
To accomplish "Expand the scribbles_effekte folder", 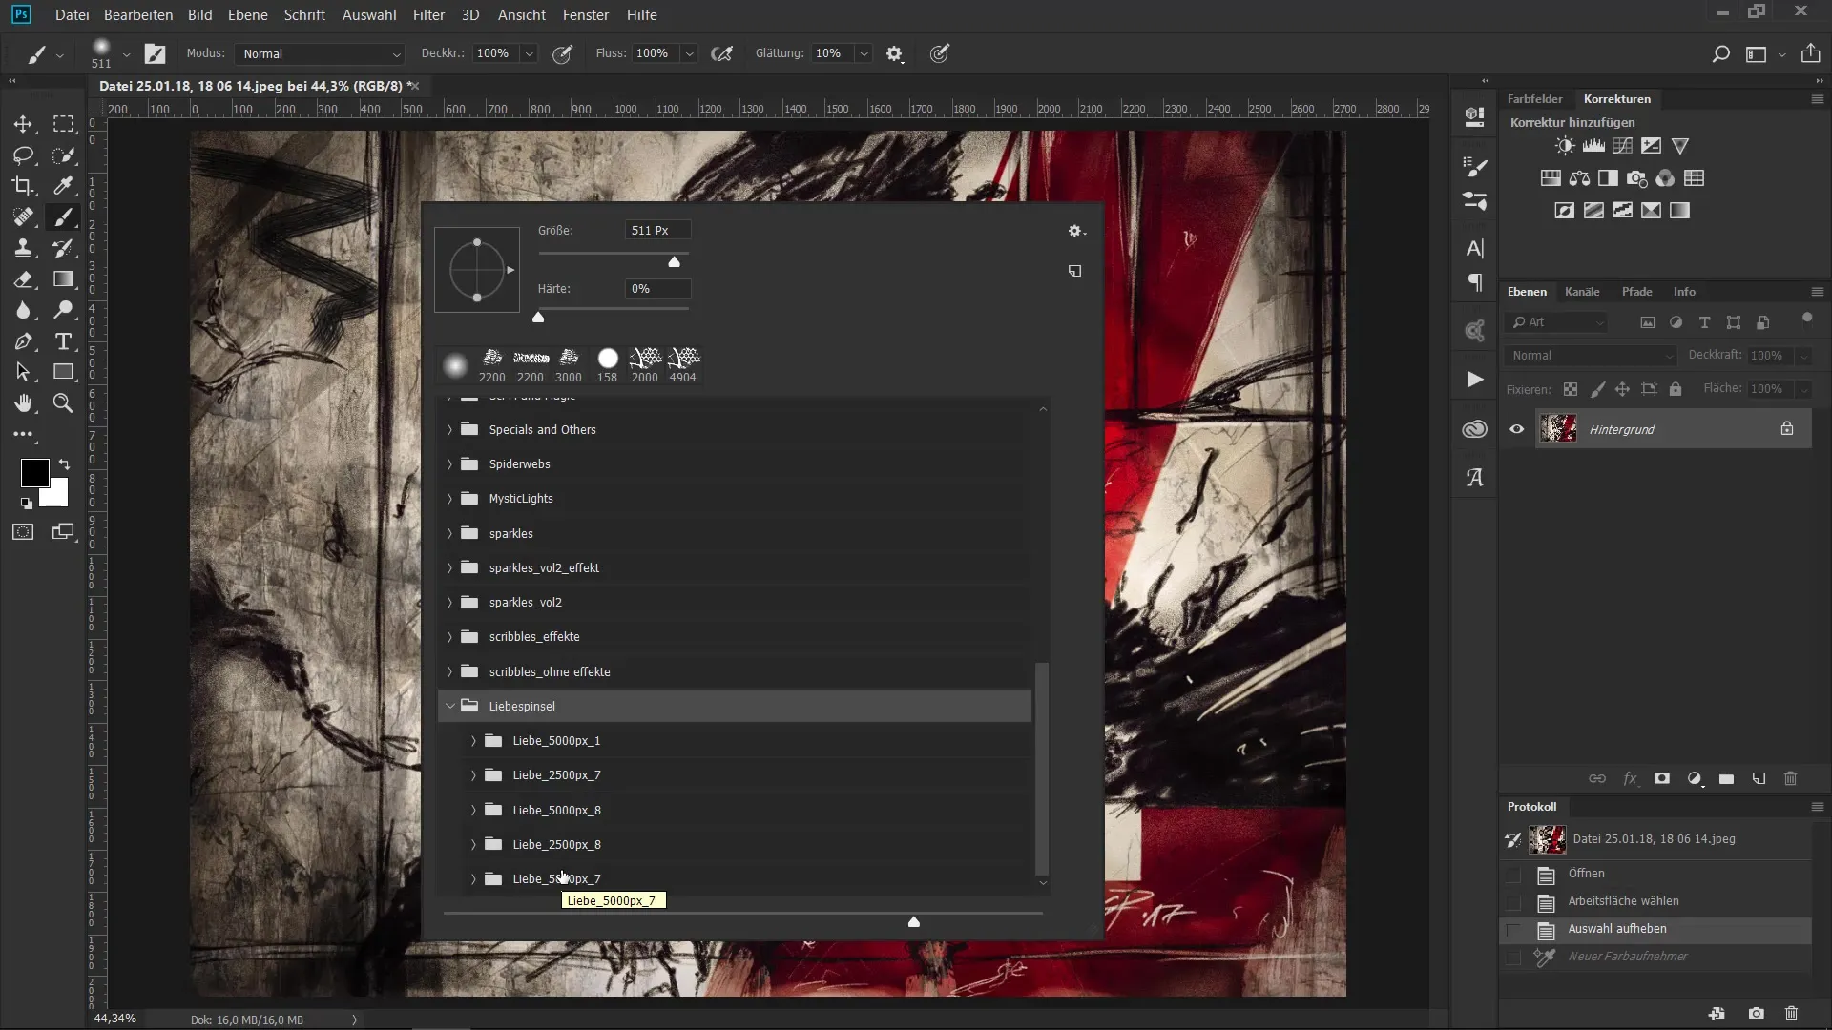I will tap(450, 637).
